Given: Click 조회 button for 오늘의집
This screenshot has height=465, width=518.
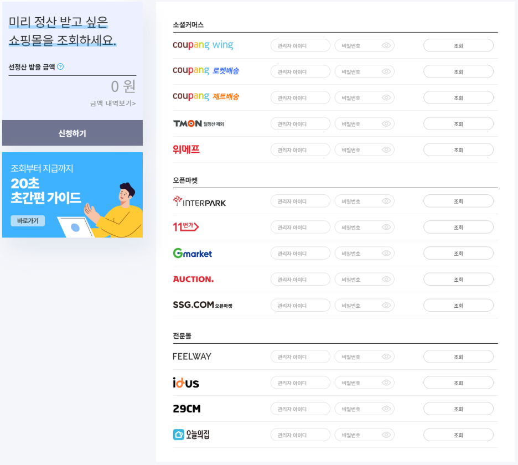Looking at the screenshot, I should coord(458,435).
